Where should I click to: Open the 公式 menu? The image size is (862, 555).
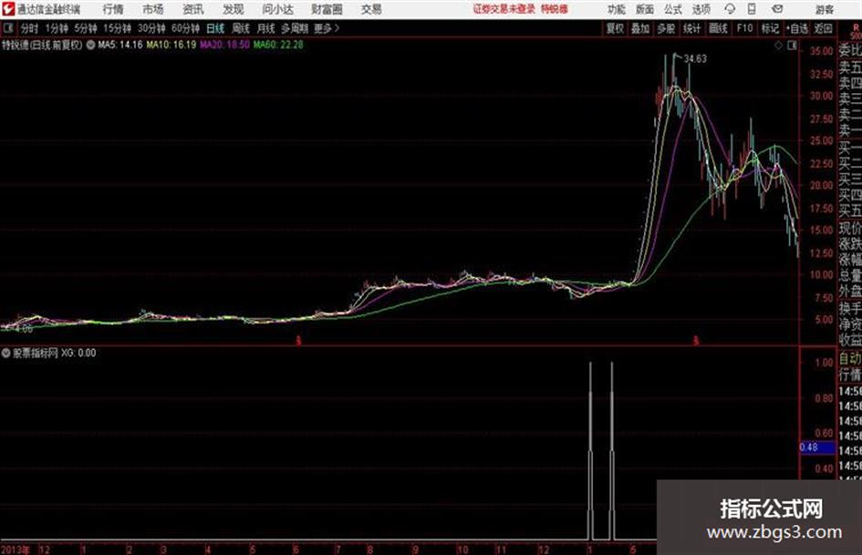pos(673,9)
